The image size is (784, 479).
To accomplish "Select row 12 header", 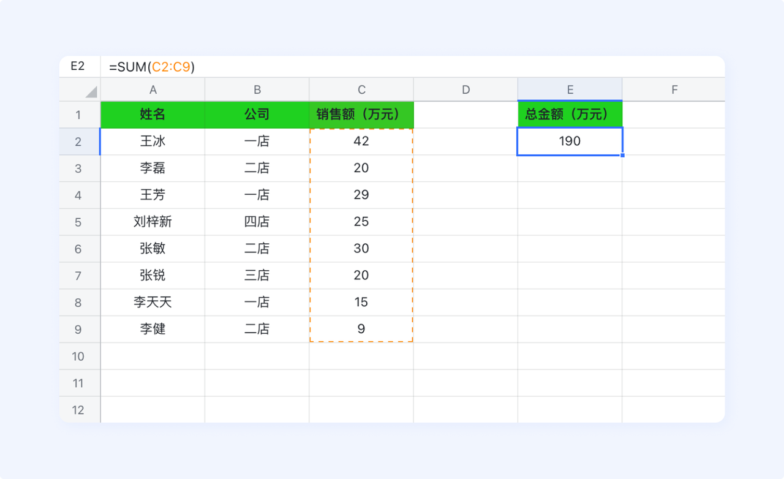I will (x=79, y=410).
